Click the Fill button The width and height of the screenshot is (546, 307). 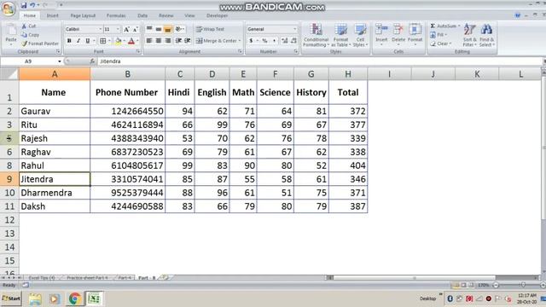[438, 35]
